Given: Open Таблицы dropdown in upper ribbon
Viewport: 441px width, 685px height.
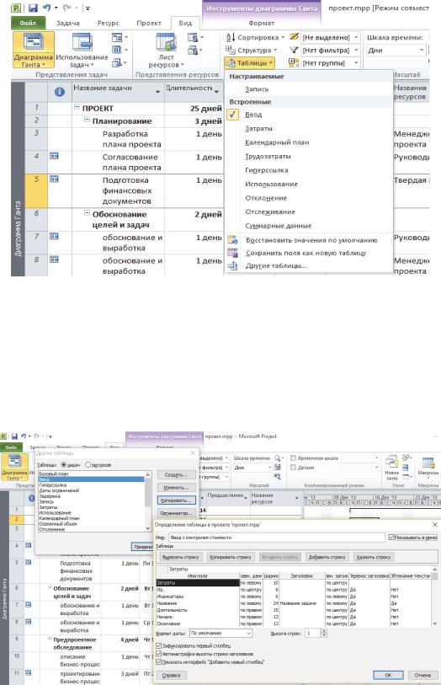Looking at the screenshot, I should pyautogui.click(x=249, y=63).
